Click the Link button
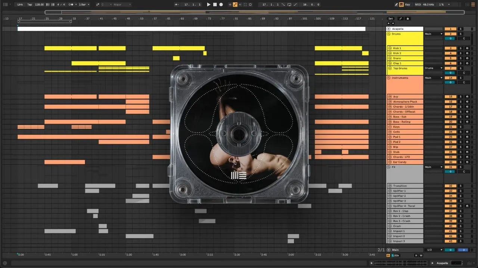Image resolution: width=478 pixels, height=268 pixels. tap(20, 4)
